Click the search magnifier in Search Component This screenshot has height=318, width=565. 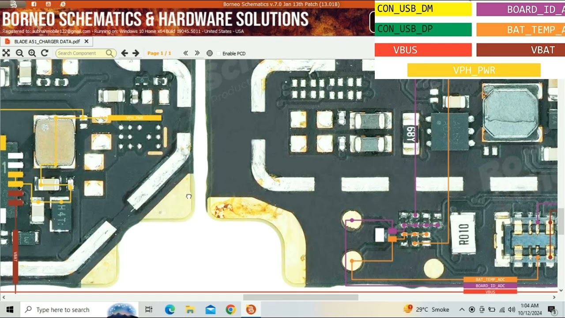(x=109, y=53)
